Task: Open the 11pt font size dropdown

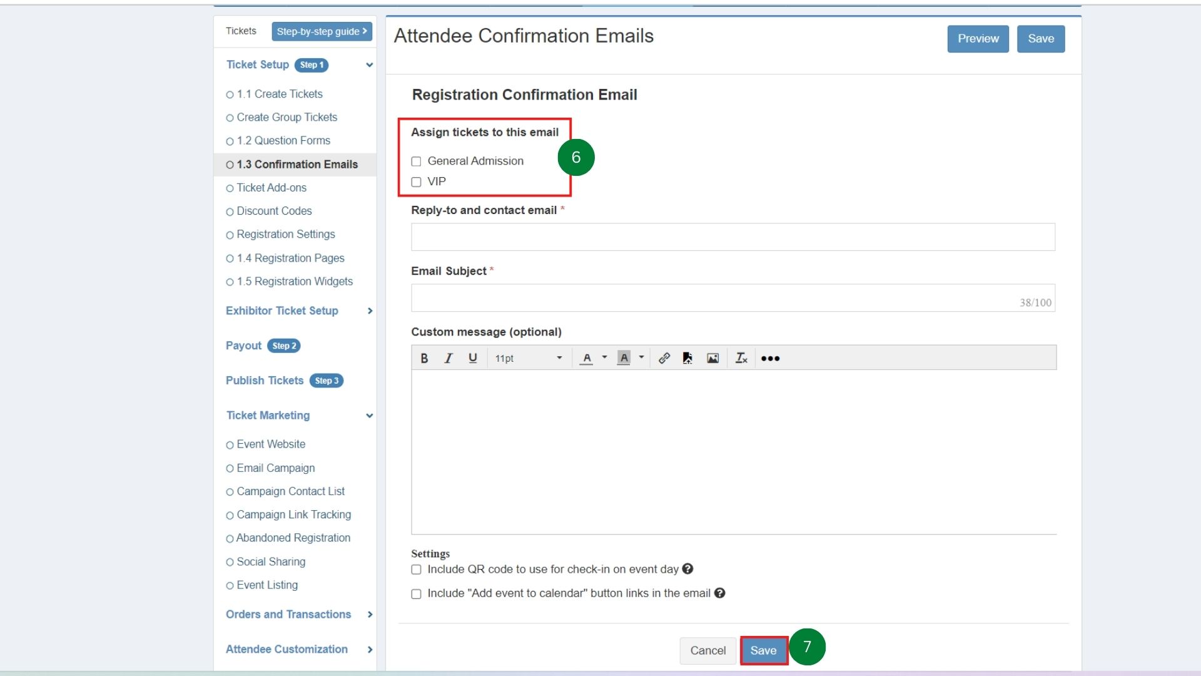Action: (x=529, y=357)
